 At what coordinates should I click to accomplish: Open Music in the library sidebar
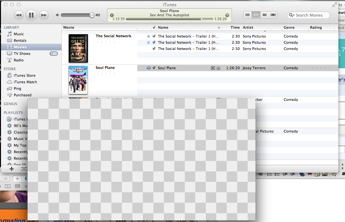tap(18, 34)
